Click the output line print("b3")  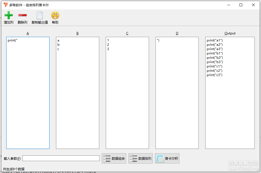[x=215, y=62]
